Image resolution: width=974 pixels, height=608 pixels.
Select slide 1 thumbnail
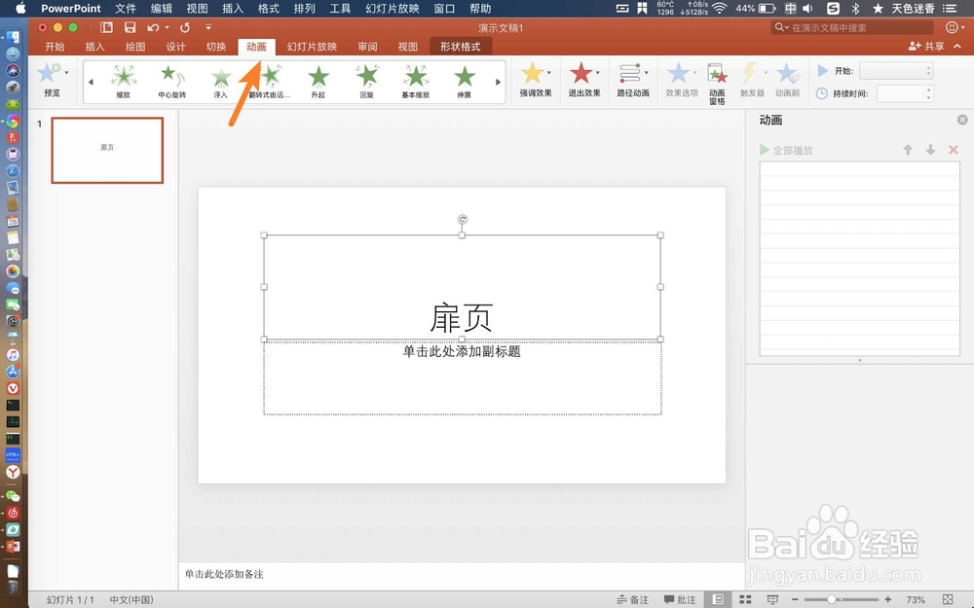click(x=107, y=150)
